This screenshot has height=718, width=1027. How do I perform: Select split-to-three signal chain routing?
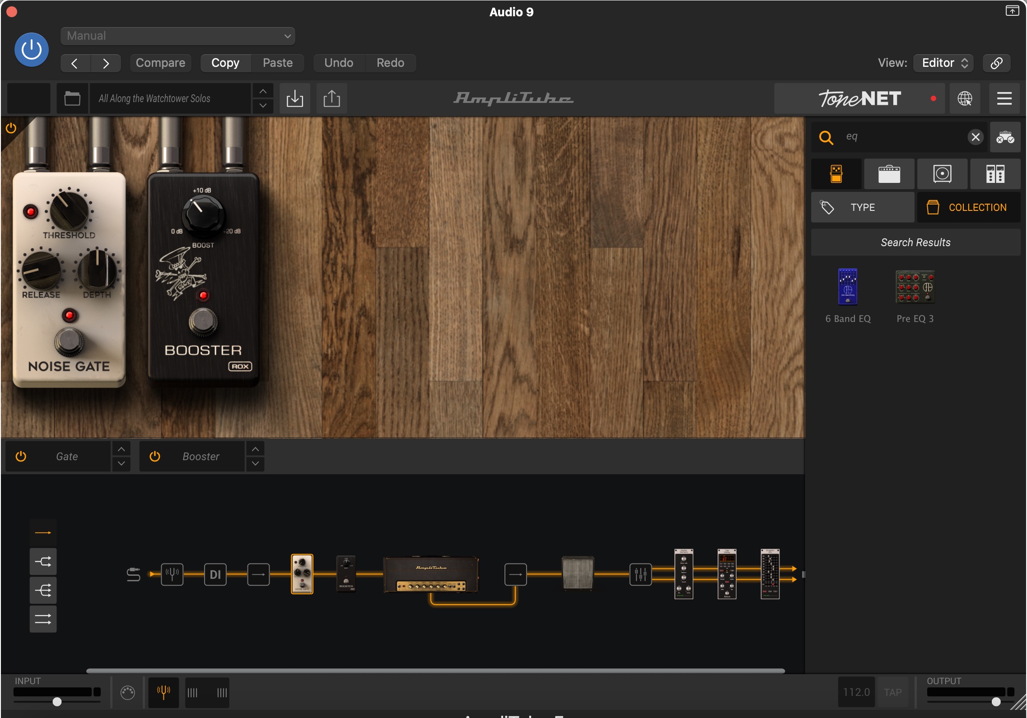(x=43, y=591)
